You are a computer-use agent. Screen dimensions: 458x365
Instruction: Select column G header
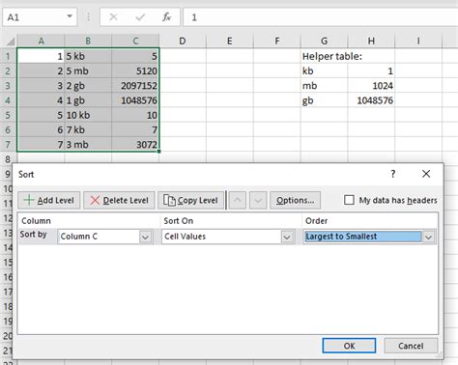point(324,41)
